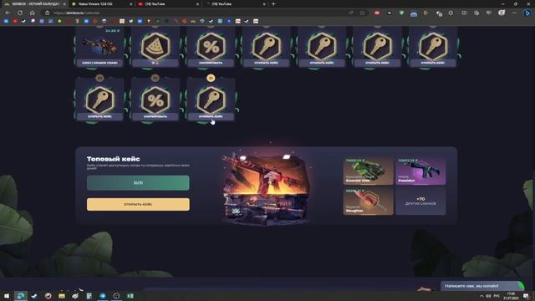Click the watermelon slice reward icon

pos(155,46)
